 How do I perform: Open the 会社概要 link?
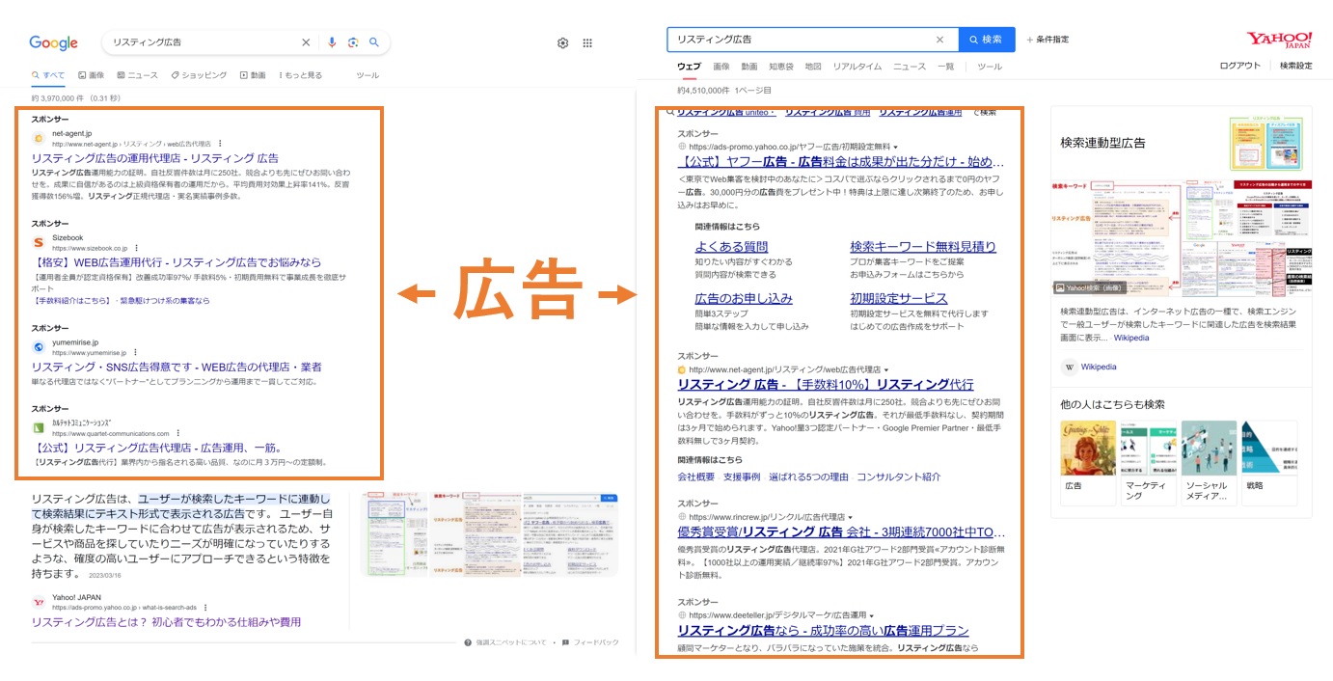click(696, 477)
